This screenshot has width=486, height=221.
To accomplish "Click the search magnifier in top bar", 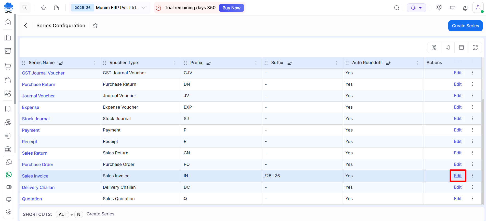I will (397, 8).
